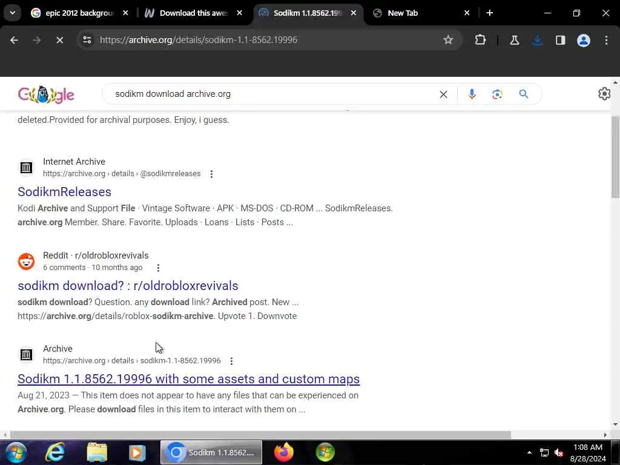The width and height of the screenshot is (620, 465).
Task: Click the '@sodikmreleases' breadcrumb URL text
Action: pyautogui.click(x=170, y=174)
